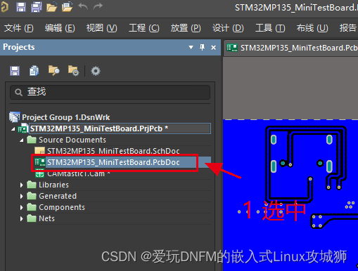
Task: Open the 视图 (V) menu
Action: click(101, 28)
